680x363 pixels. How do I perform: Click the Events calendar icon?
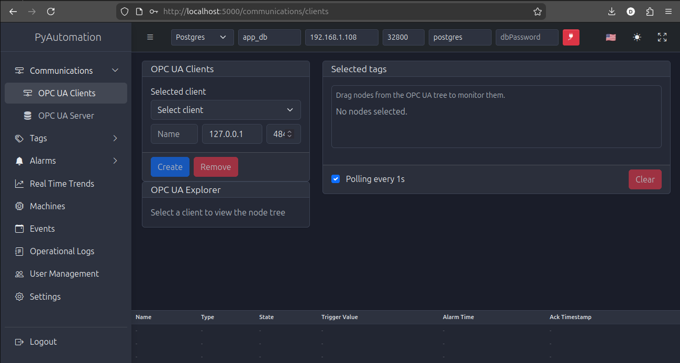(x=19, y=229)
